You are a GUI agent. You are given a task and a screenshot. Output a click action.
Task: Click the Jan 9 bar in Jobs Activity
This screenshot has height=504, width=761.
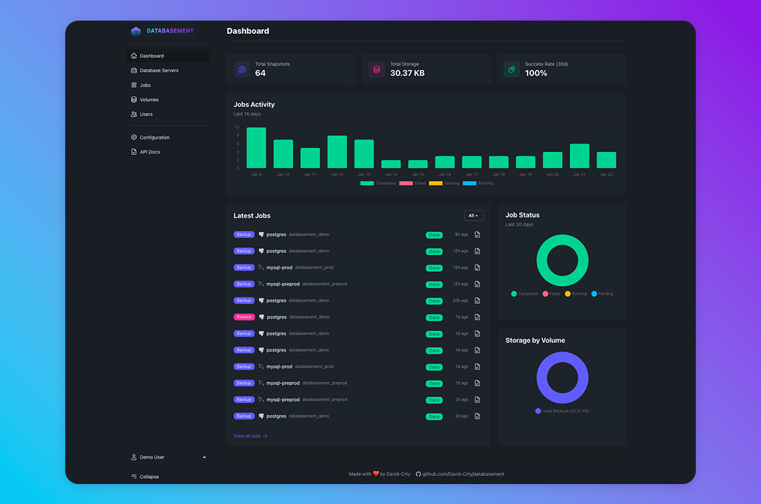click(256, 148)
